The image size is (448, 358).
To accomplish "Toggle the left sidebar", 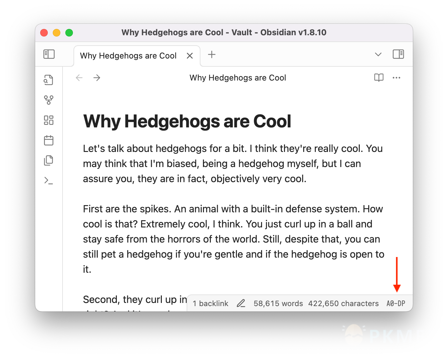I will 49,54.
